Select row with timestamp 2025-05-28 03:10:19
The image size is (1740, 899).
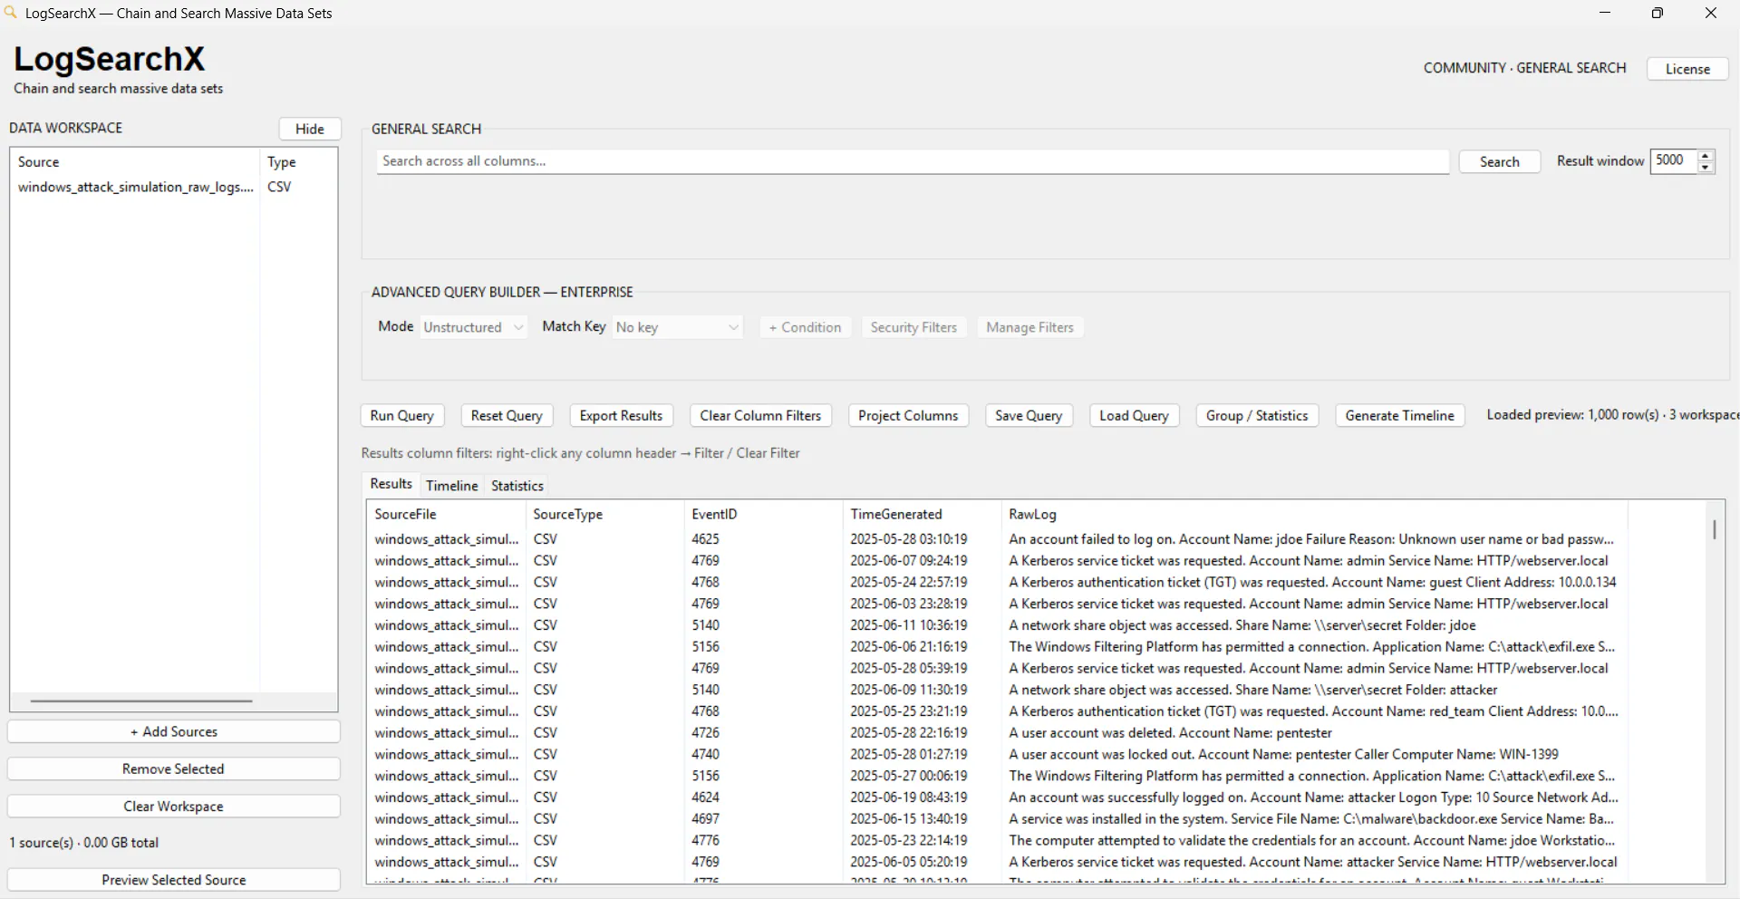click(997, 538)
